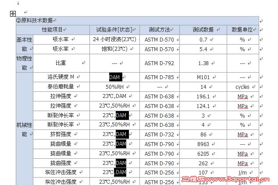Image resolution: width=278 pixels, height=185 pixels.
Task: Click the value '86'
Action: pos(203,135)
